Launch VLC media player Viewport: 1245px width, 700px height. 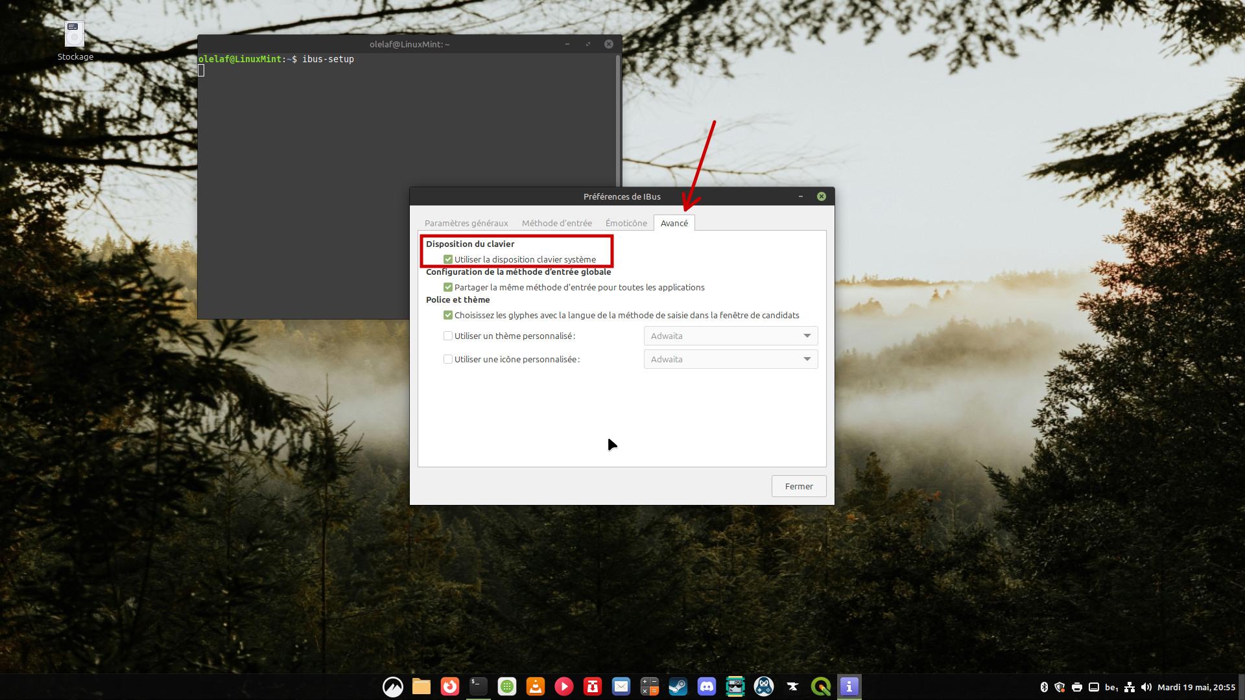pyautogui.click(x=536, y=686)
